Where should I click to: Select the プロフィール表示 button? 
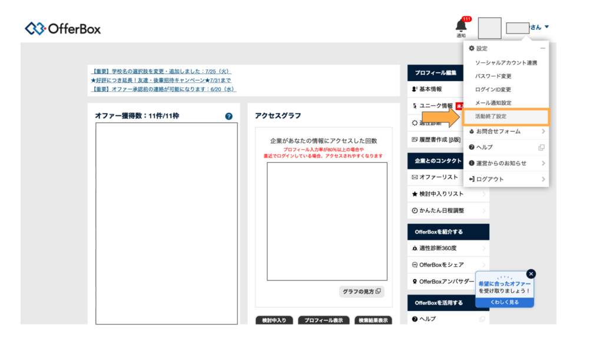pyautogui.click(x=323, y=320)
